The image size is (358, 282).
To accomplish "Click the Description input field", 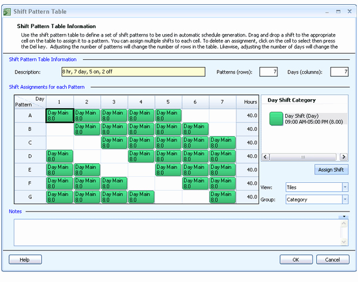I will 133,72.
